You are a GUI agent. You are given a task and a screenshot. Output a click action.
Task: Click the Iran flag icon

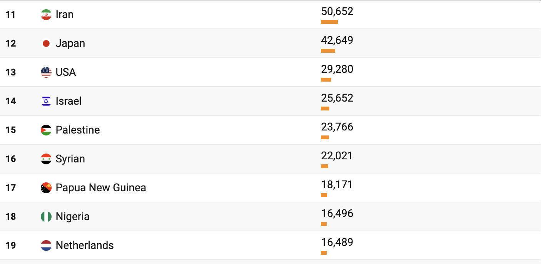click(x=46, y=15)
